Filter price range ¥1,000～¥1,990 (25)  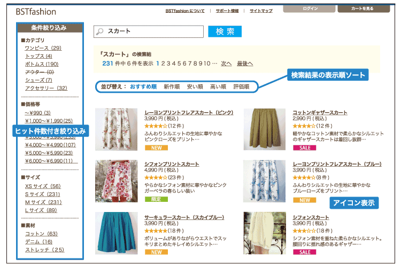pos(49,121)
